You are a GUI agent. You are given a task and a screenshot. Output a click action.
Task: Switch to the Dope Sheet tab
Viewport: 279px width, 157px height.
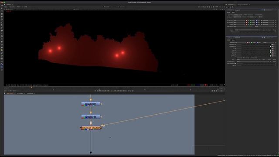[30, 93]
